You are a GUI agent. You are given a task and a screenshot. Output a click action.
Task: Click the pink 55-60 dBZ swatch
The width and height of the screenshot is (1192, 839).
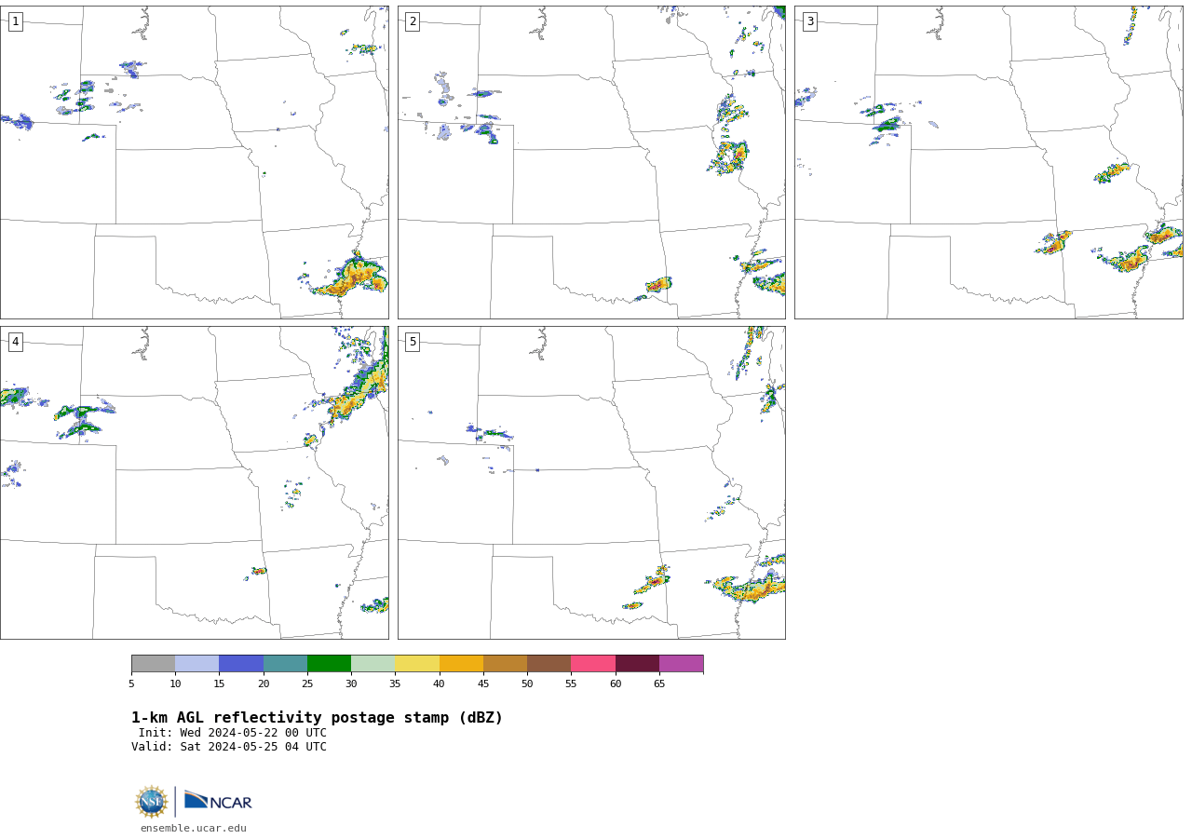click(593, 664)
